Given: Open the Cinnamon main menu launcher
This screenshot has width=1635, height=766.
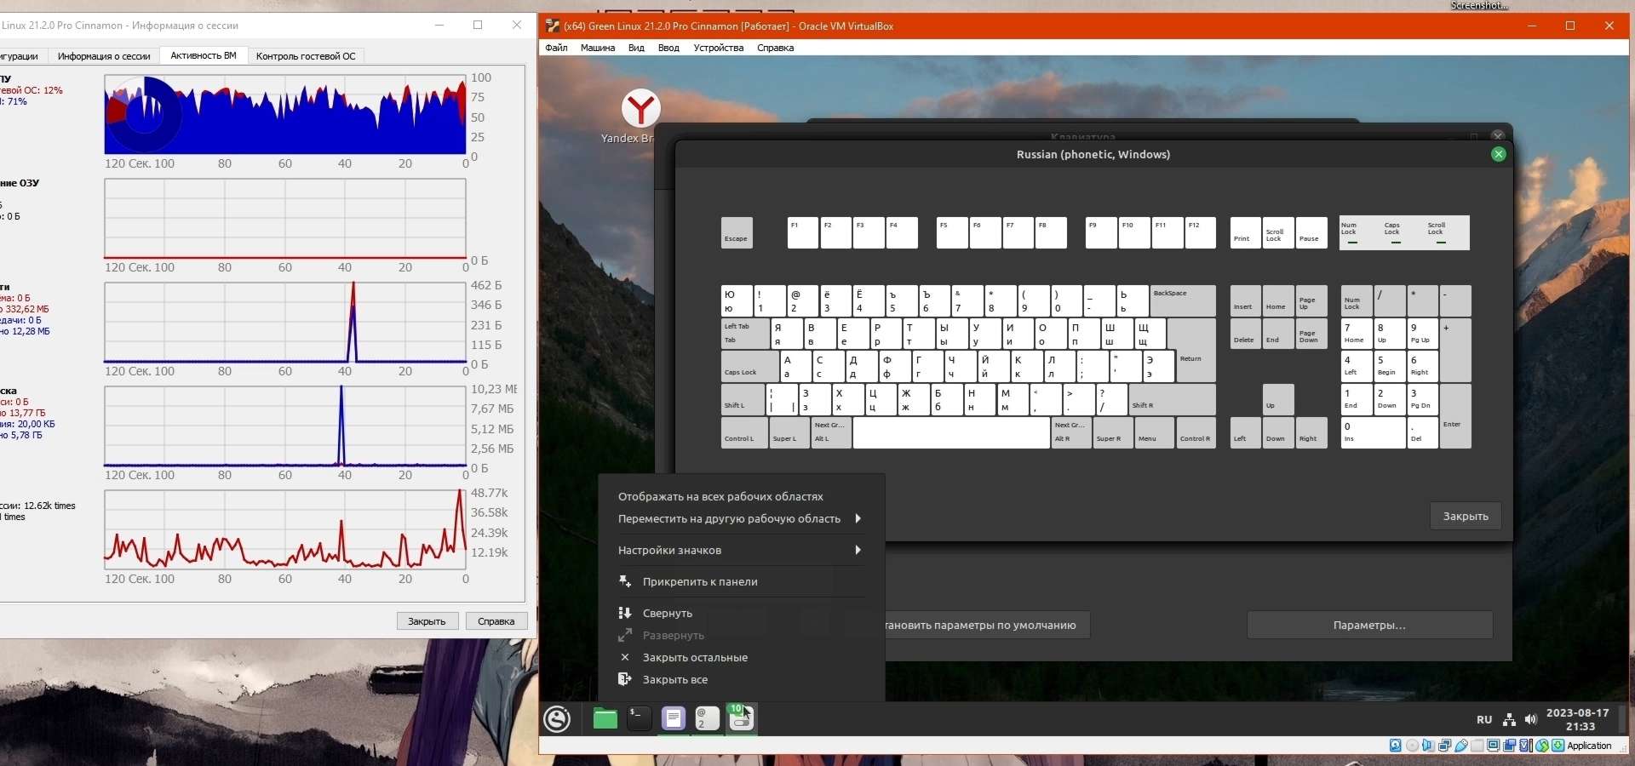Looking at the screenshot, I should (x=557, y=719).
